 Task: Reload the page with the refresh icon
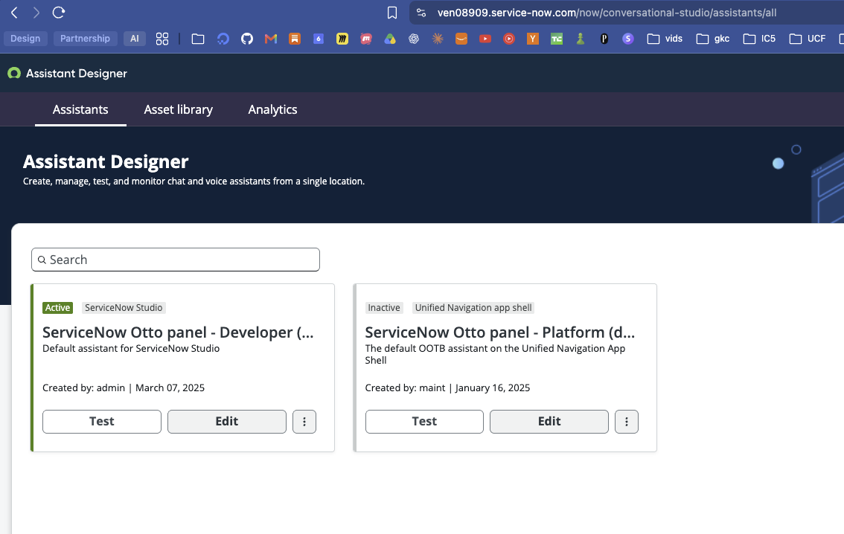(x=59, y=13)
